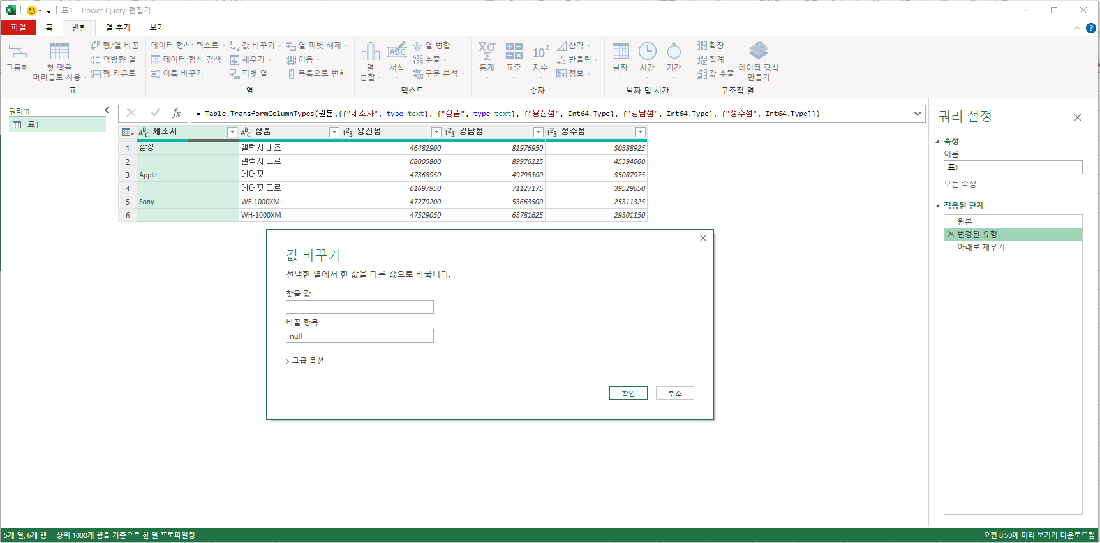The image size is (1100, 543).
Task: Close the 값 바꾸기 dialog with X
Action: coord(703,238)
